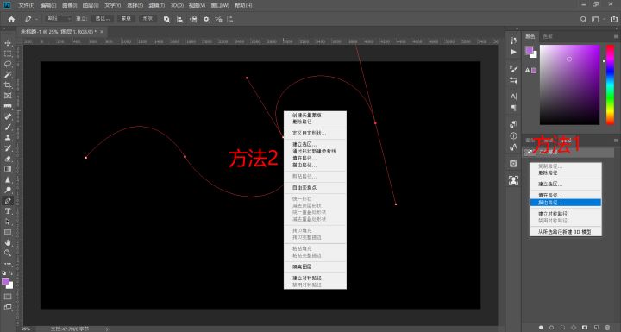Select the Crop tool
The height and width of the screenshot is (332, 621).
point(8,85)
